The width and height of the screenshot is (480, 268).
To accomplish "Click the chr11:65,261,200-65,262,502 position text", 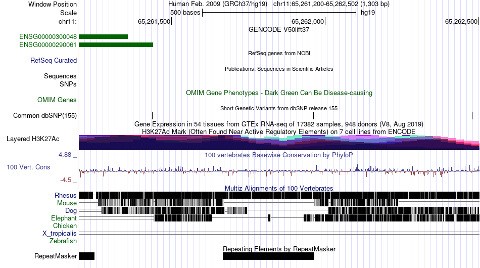I will point(331,4).
